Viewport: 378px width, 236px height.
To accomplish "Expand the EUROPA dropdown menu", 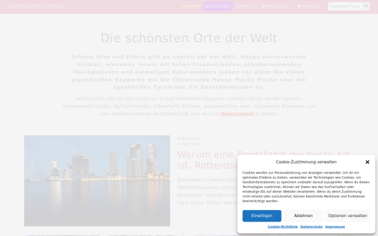I will click(246, 6).
